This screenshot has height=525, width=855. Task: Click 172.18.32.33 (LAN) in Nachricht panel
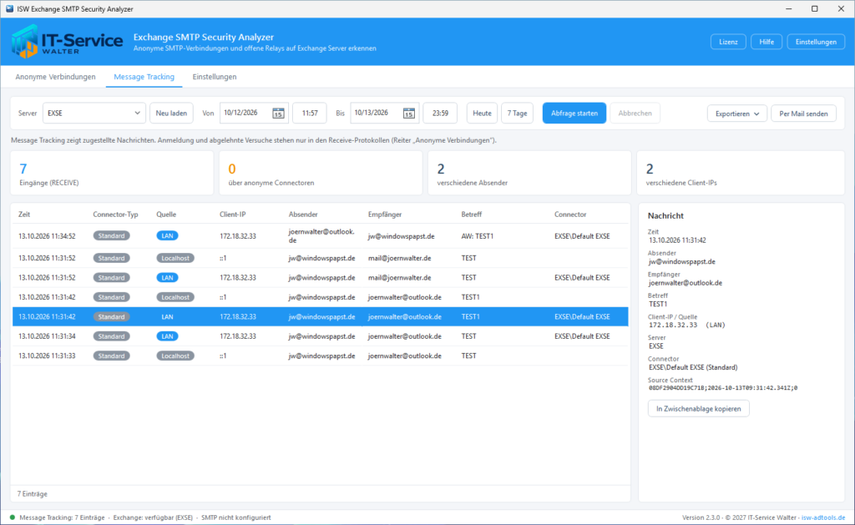[x=687, y=325]
